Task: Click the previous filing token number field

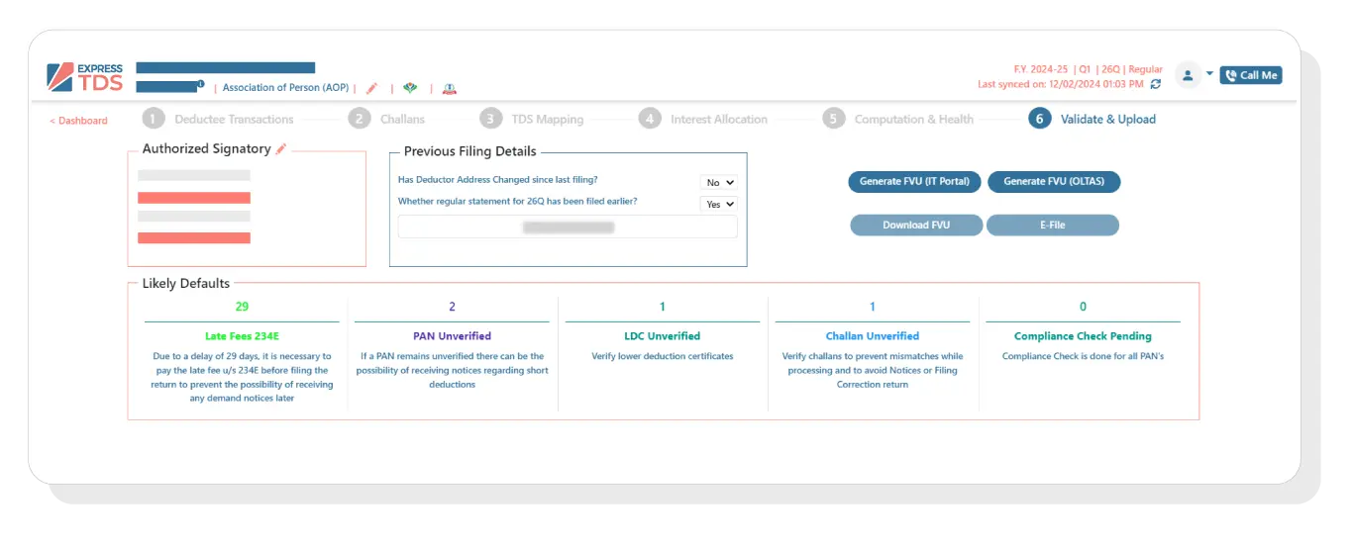Action: [x=568, y=227]
